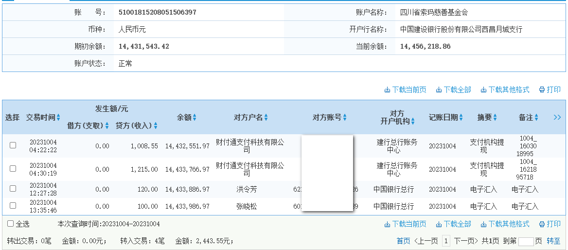Click account number 51001815208051506397

click(158, 12)
